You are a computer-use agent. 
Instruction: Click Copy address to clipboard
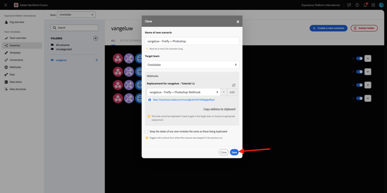coord(219,109)
